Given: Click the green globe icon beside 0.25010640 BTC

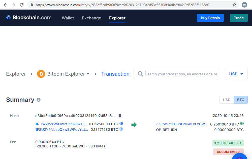Looking at the screenshot, I should 242,124.
